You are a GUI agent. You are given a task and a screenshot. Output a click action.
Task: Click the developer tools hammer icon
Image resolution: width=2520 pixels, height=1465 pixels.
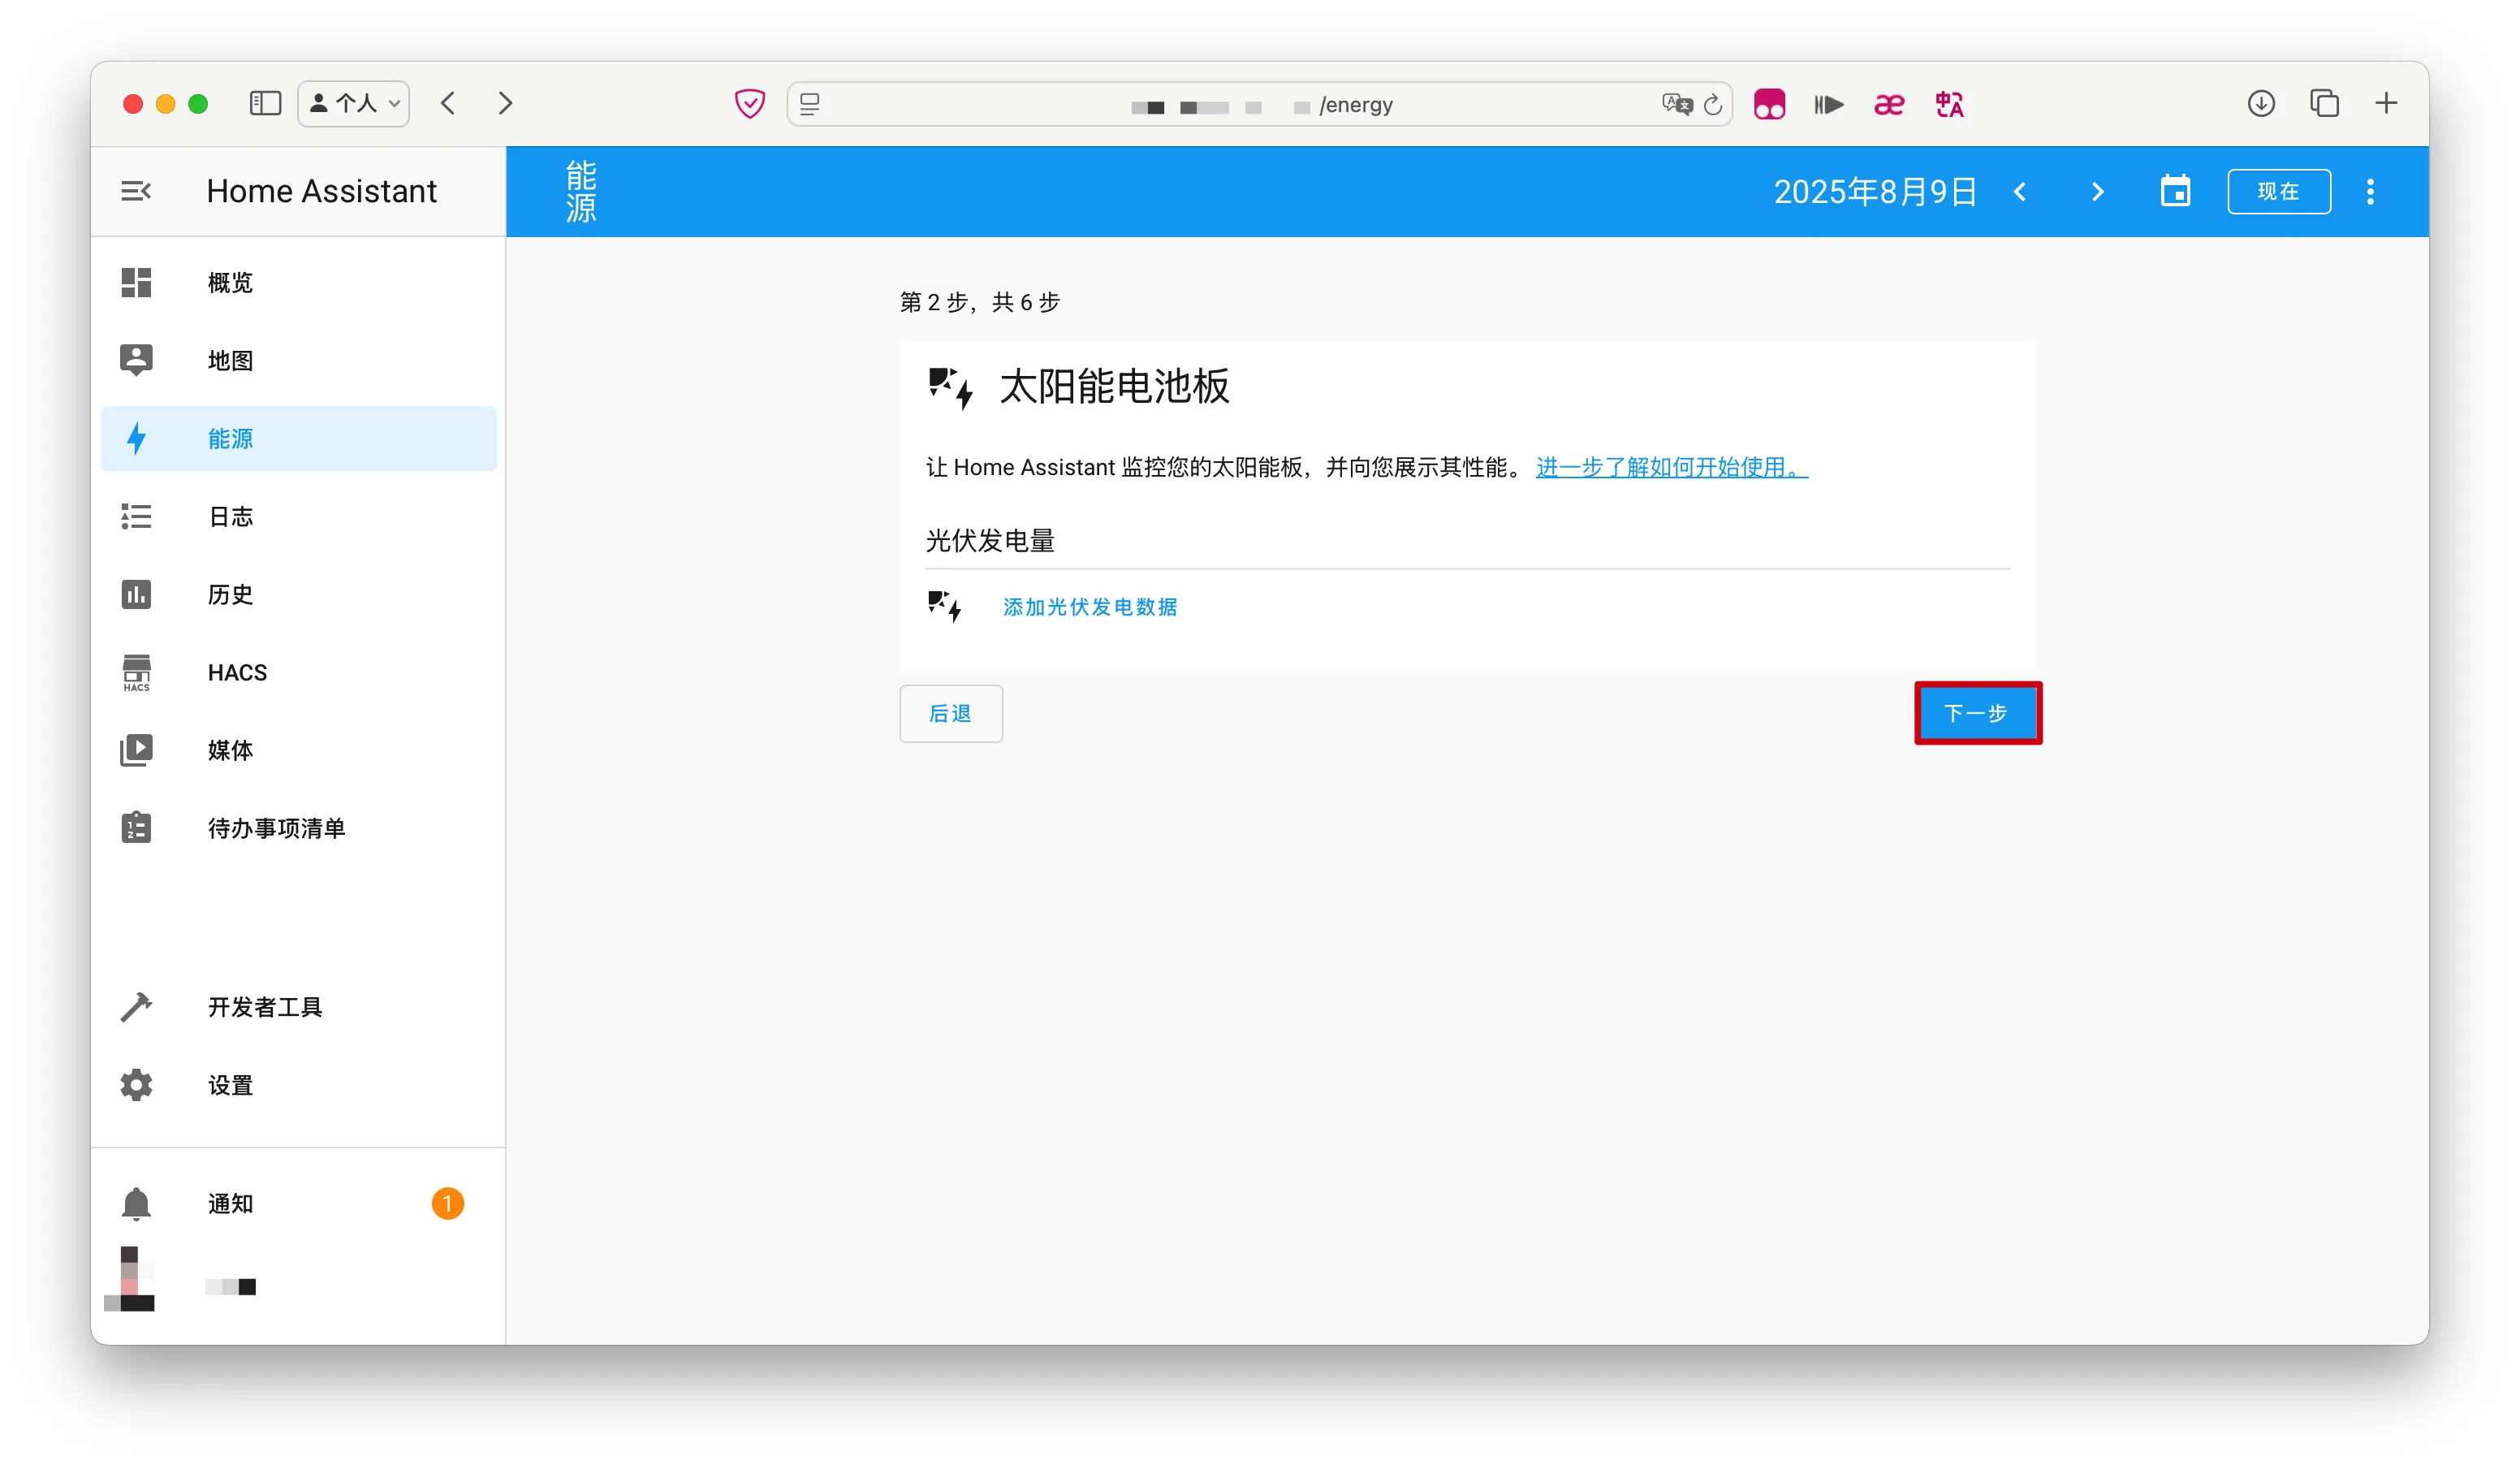pos(136,1006)
